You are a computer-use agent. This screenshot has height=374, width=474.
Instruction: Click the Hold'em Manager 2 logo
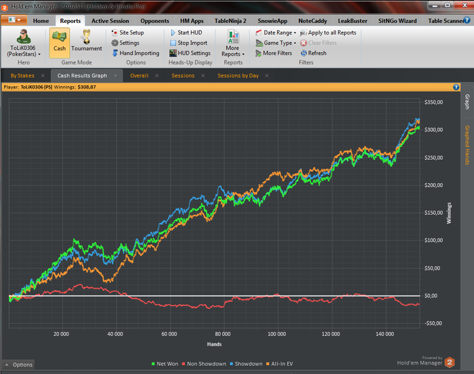coord(450,362)
